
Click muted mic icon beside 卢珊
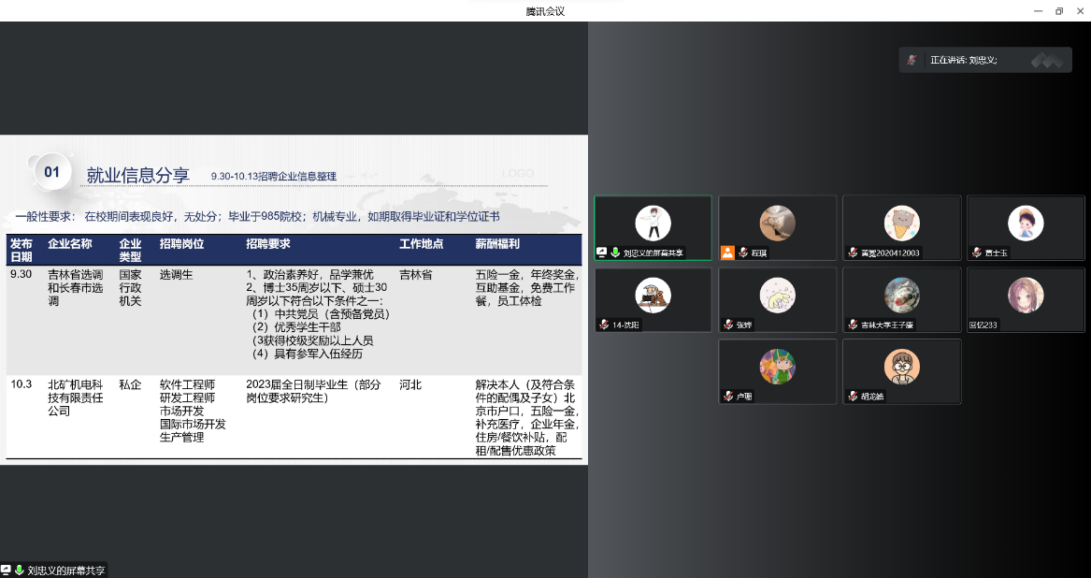[728, 397]
